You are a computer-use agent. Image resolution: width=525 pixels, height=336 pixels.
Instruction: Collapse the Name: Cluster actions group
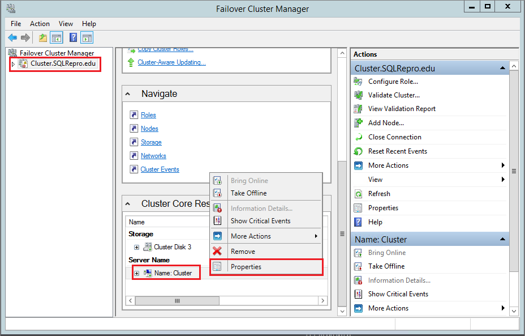pyautogui.click(x=502, y=239)
